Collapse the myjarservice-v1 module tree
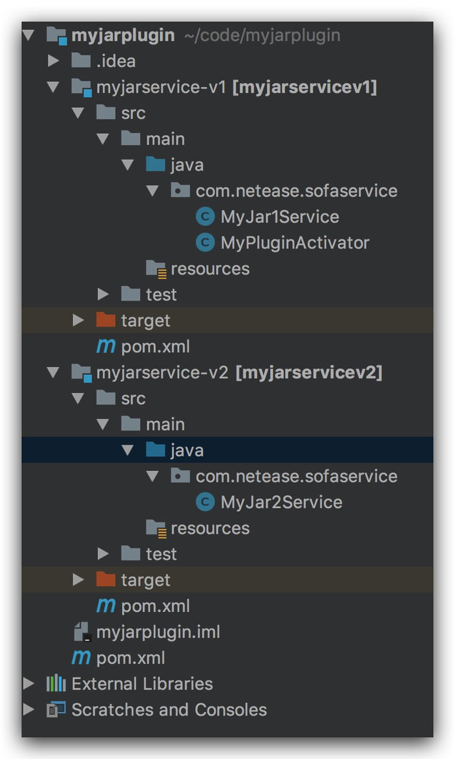The height and width of the screenshot is (759, 455). (x=53, y=87)
